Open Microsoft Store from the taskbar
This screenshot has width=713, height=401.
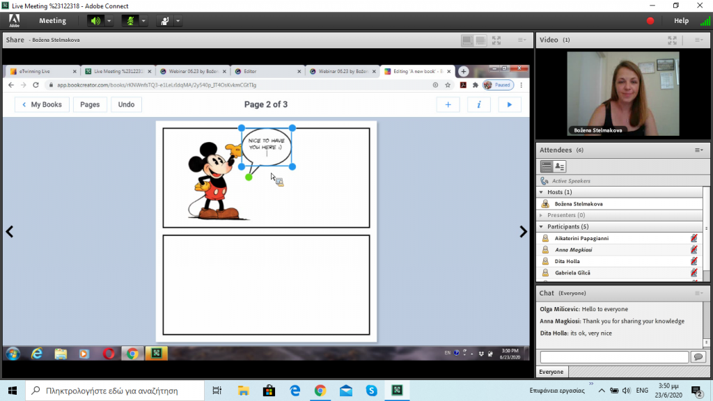[269, 391]
